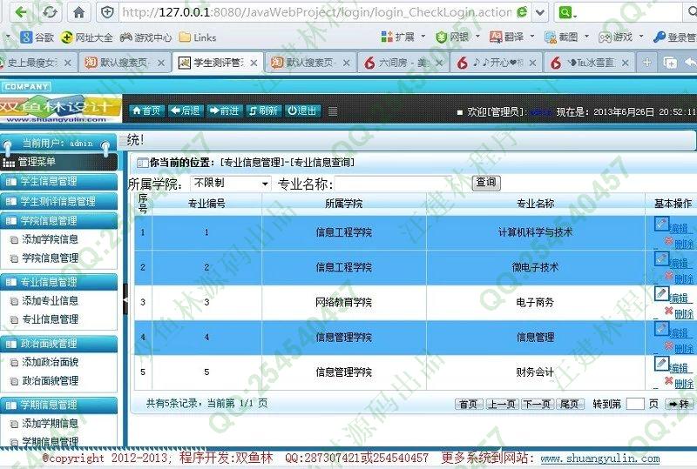The width and height of the screenshot is (697, 469).
Task: Close the 学生测评管 tab
Action: pyautogui.click(x=254, y=63)
